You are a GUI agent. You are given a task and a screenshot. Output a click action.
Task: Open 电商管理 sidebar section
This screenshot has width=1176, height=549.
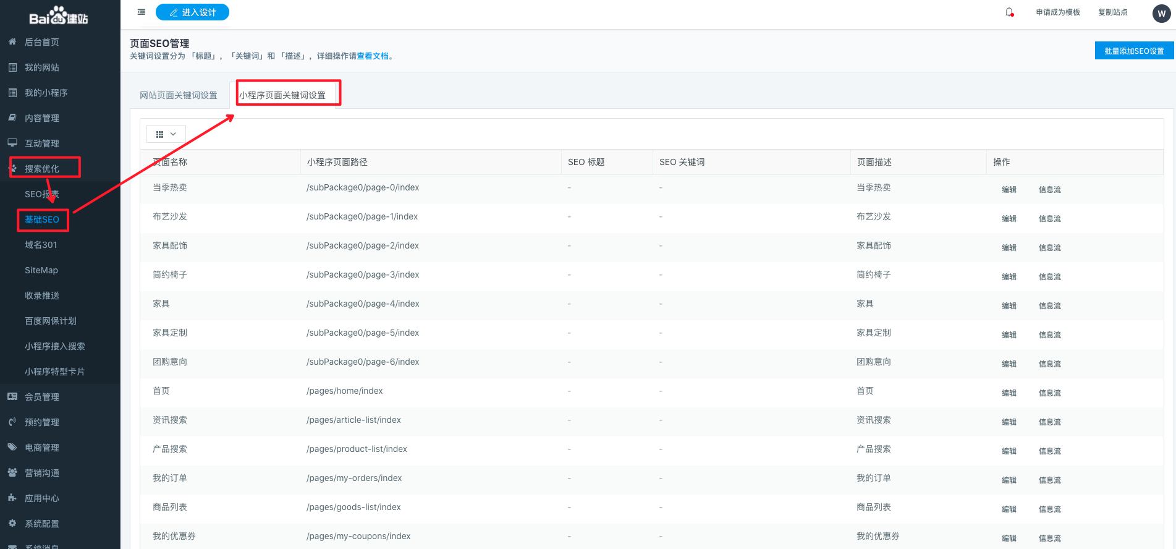pos(42,448)
